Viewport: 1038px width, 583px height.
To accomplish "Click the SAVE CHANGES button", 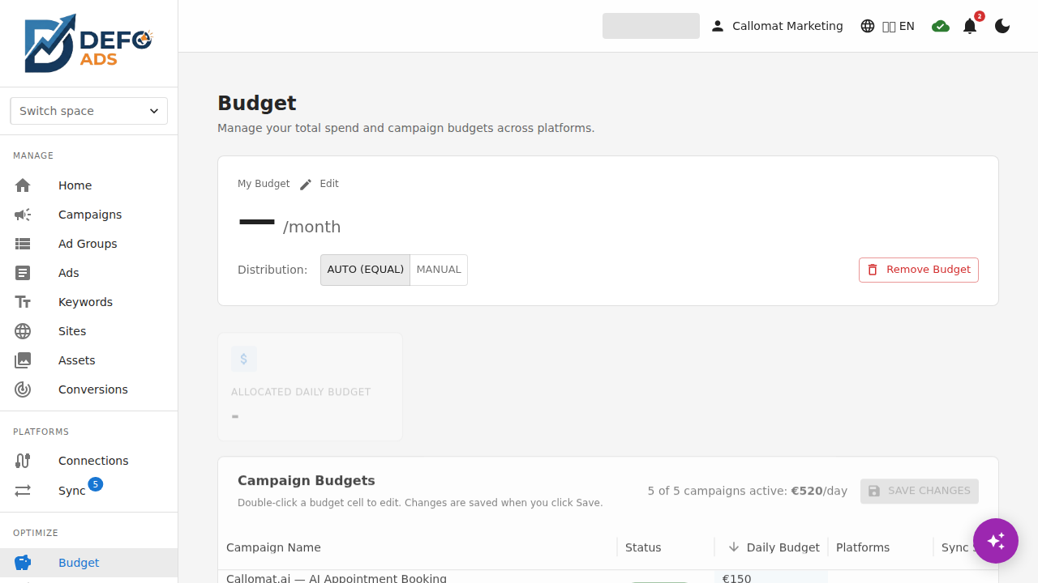I will coord(920,491).
